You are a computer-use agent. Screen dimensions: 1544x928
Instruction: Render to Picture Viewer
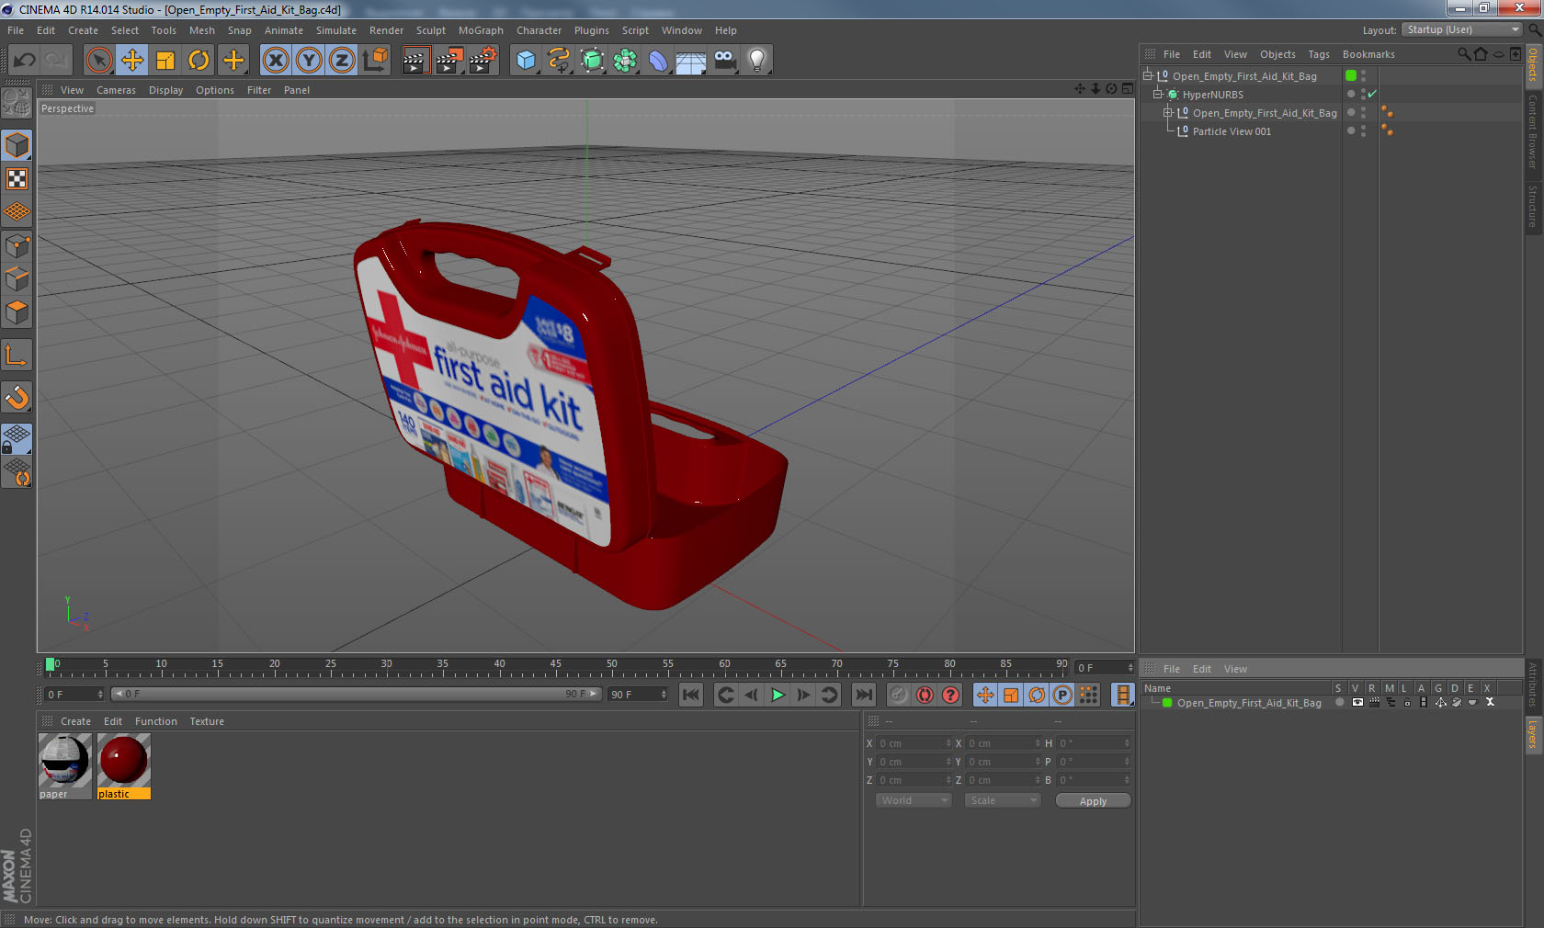[449, 61]
